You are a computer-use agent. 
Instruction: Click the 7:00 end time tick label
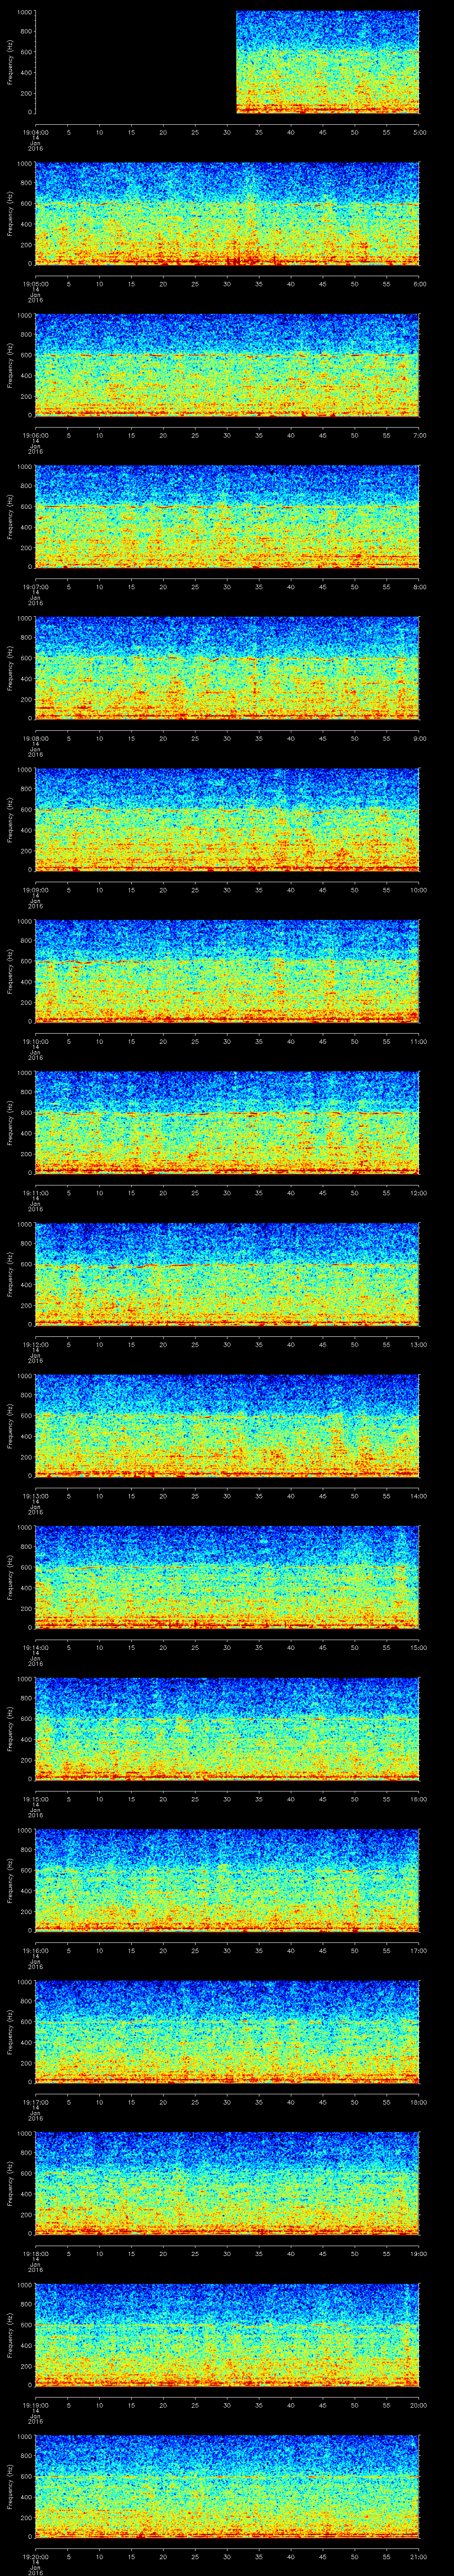419,435
